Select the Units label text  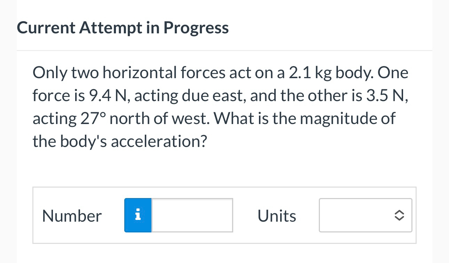tap(277, 215)
